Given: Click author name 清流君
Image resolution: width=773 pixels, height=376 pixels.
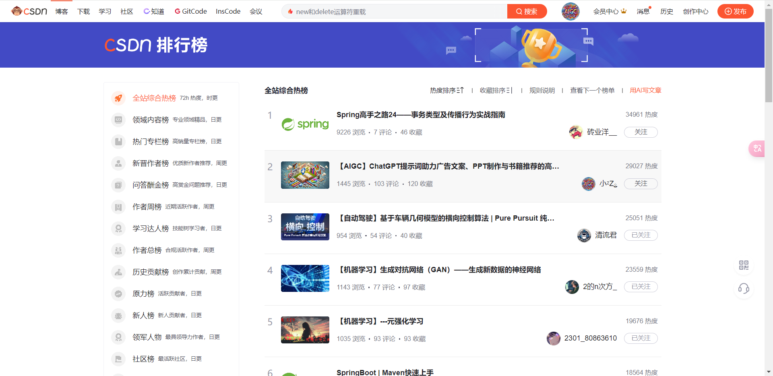Looking at the screenshot, I should pos(606,235).
